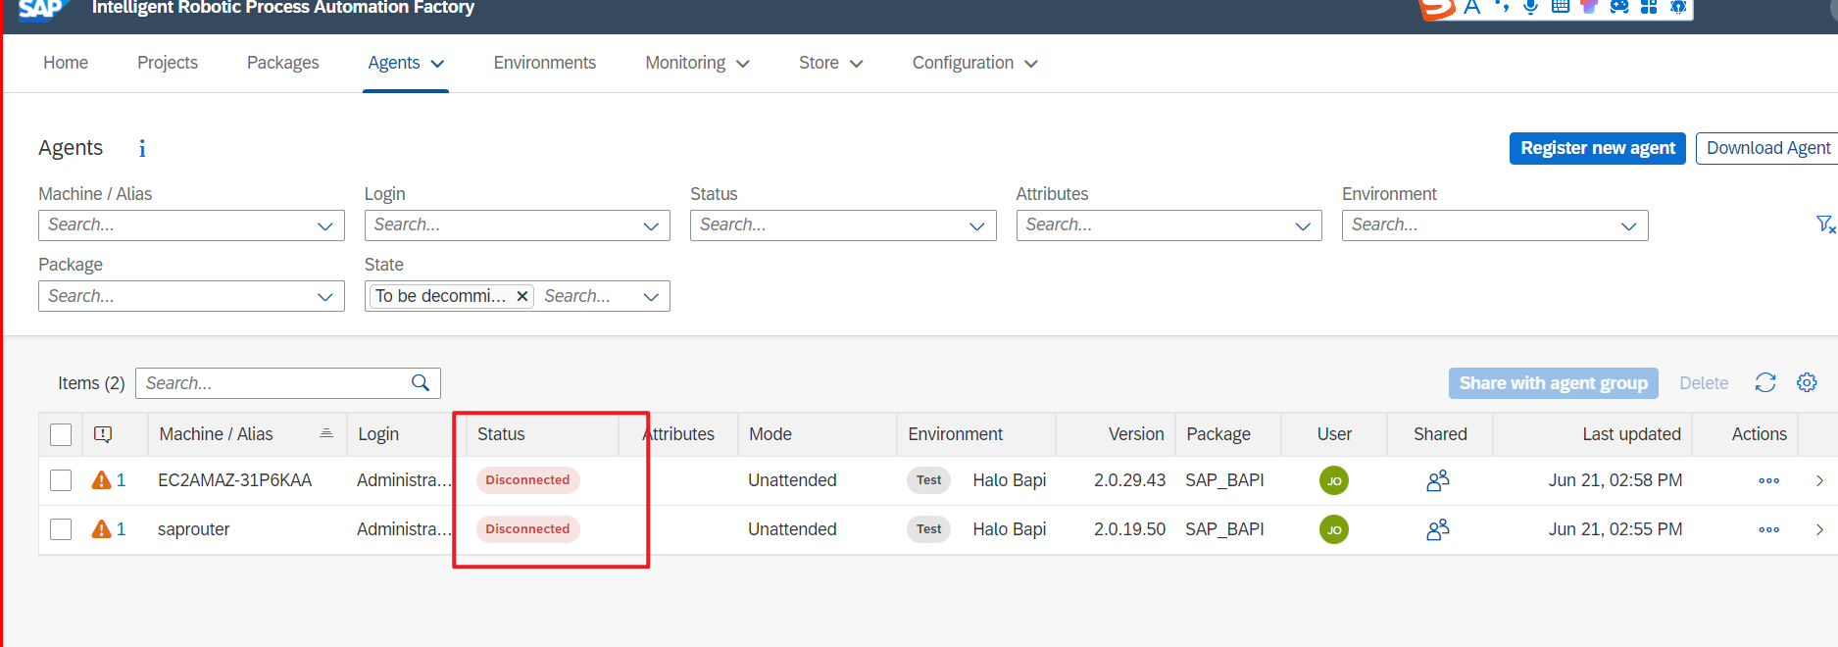
Task: Click Register new agent button
Action: pyautogui.click(x=1597, y=148)
